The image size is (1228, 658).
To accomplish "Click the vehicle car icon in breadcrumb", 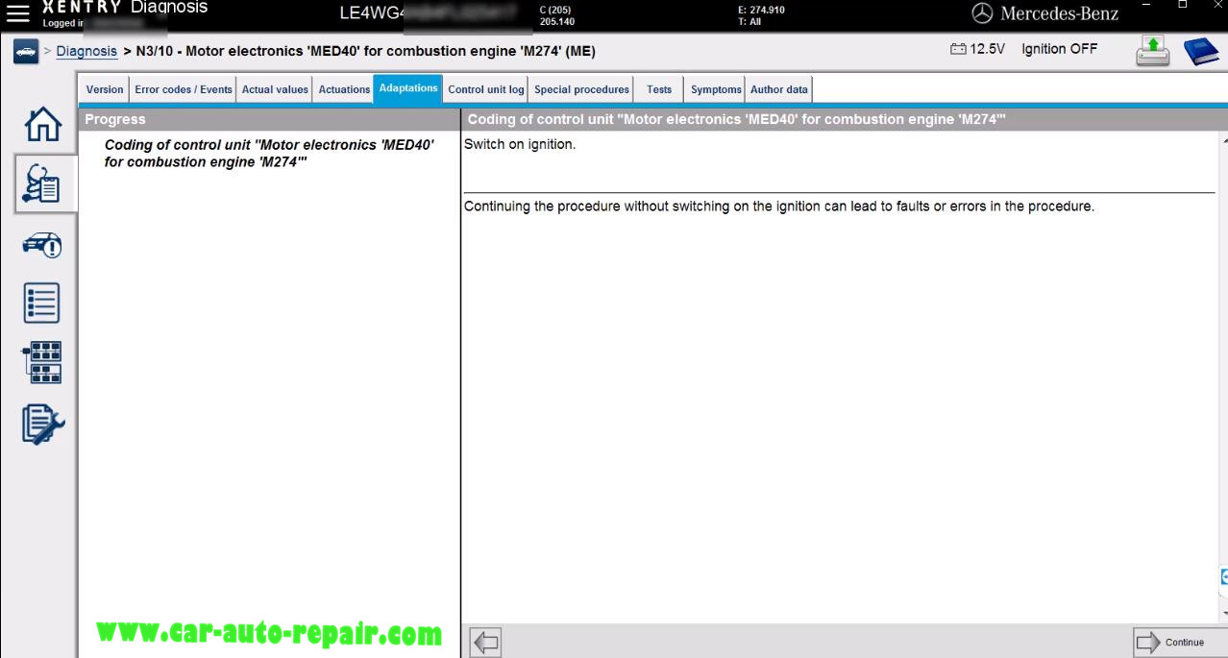I will click(x=26, y=52).
